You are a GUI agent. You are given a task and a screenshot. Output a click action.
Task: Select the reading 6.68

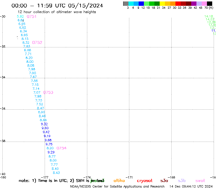[x=27, y=50]
